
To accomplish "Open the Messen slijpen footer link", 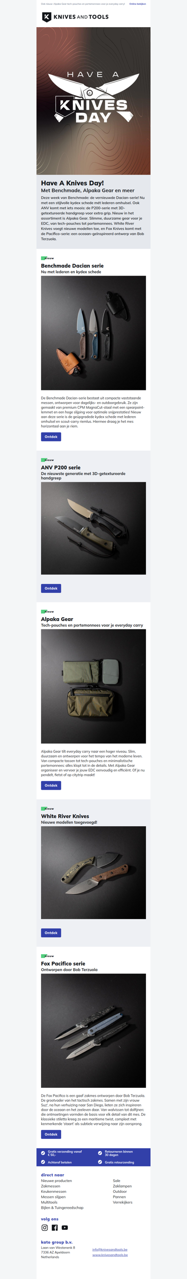I will (x=53, y=1197).
